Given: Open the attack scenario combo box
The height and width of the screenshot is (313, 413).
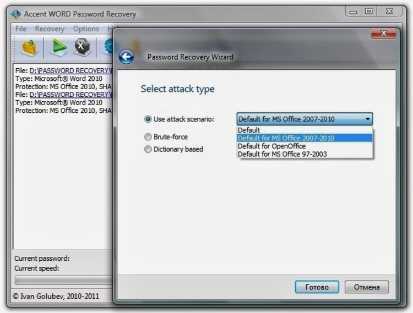Looking at the screenshot, I should [x=305, y=119].
